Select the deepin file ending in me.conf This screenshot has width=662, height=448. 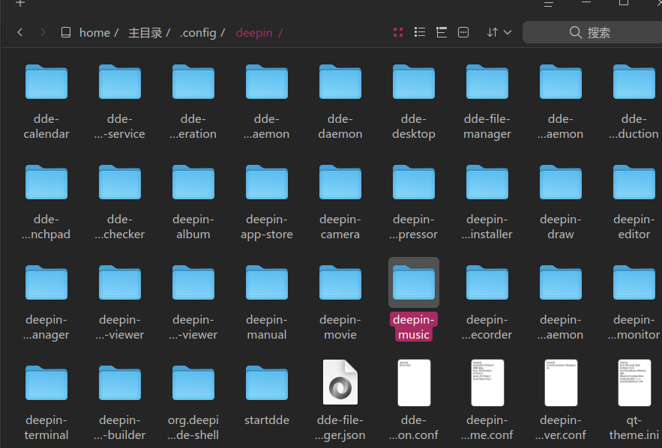487,400
